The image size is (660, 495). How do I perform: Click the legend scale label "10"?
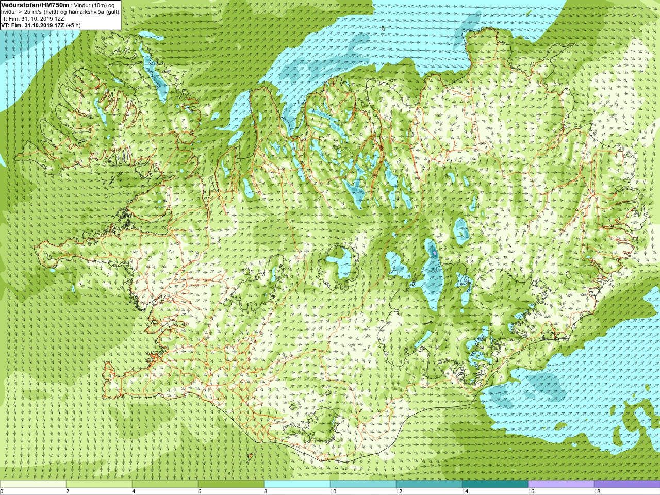tap(333, 491)
